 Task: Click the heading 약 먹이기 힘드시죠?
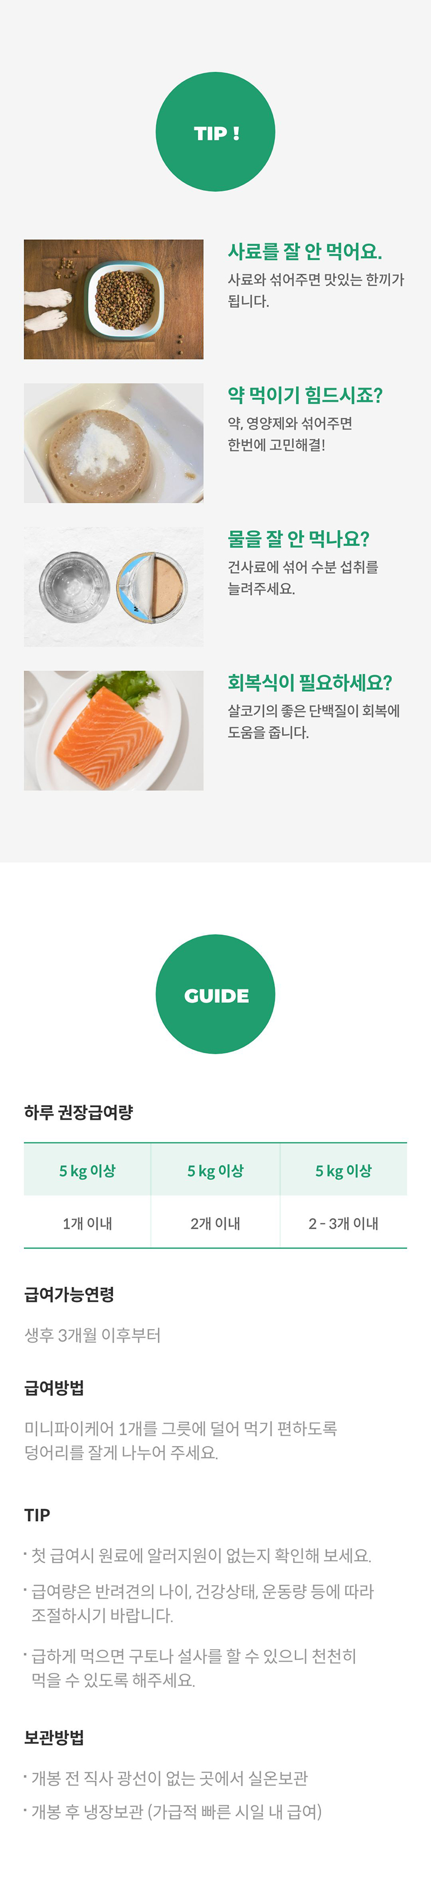(305, 395)
